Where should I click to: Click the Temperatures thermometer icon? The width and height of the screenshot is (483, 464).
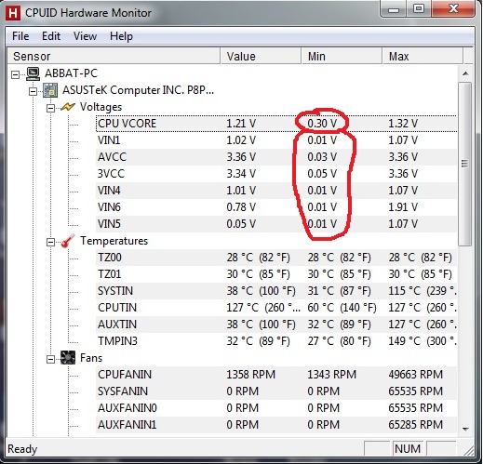68,241
